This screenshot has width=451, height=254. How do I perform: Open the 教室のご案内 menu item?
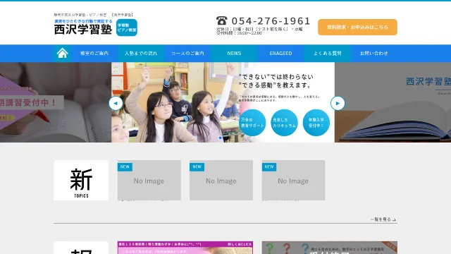pos(94,54)
